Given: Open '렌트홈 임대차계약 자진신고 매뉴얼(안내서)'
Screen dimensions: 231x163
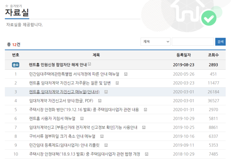Looking at the screenshot, I should pos(64,92).
